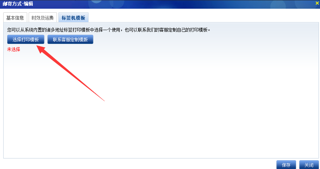This screenshot has width=320, height=169.
Task: Click the empty white template panel area
Action: [x=161, y=106]
